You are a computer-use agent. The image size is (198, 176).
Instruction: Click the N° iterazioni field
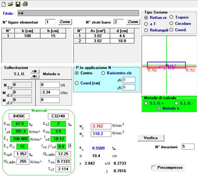(x=188, y=146)
